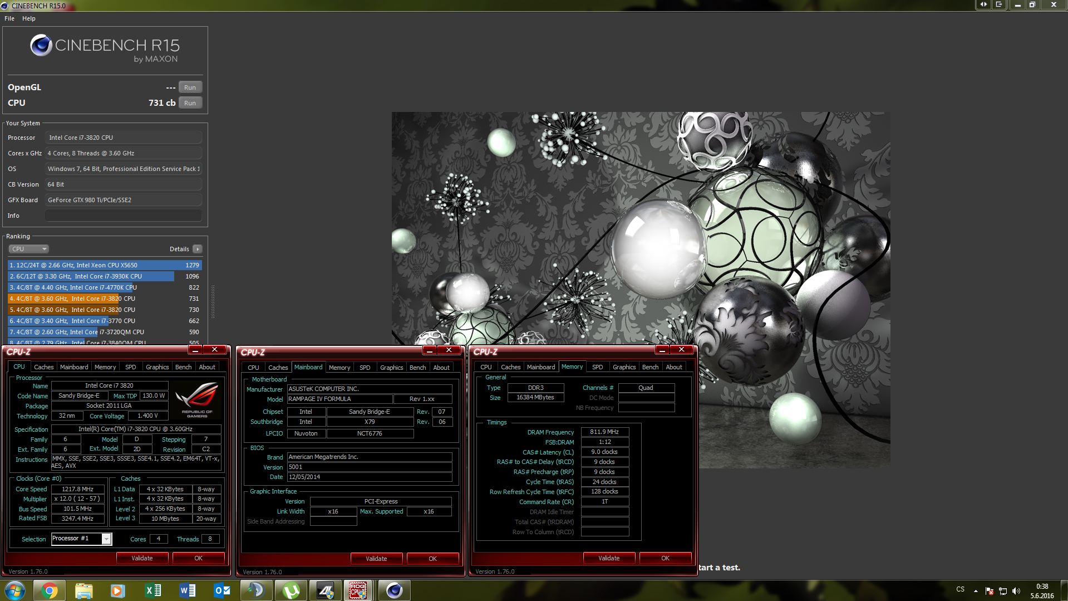Image resolution: width=1068 pixels, height=601 pixels.
Task: Open Bench tab in CPU-Z Memory window
Action: [x=650, y=367]
